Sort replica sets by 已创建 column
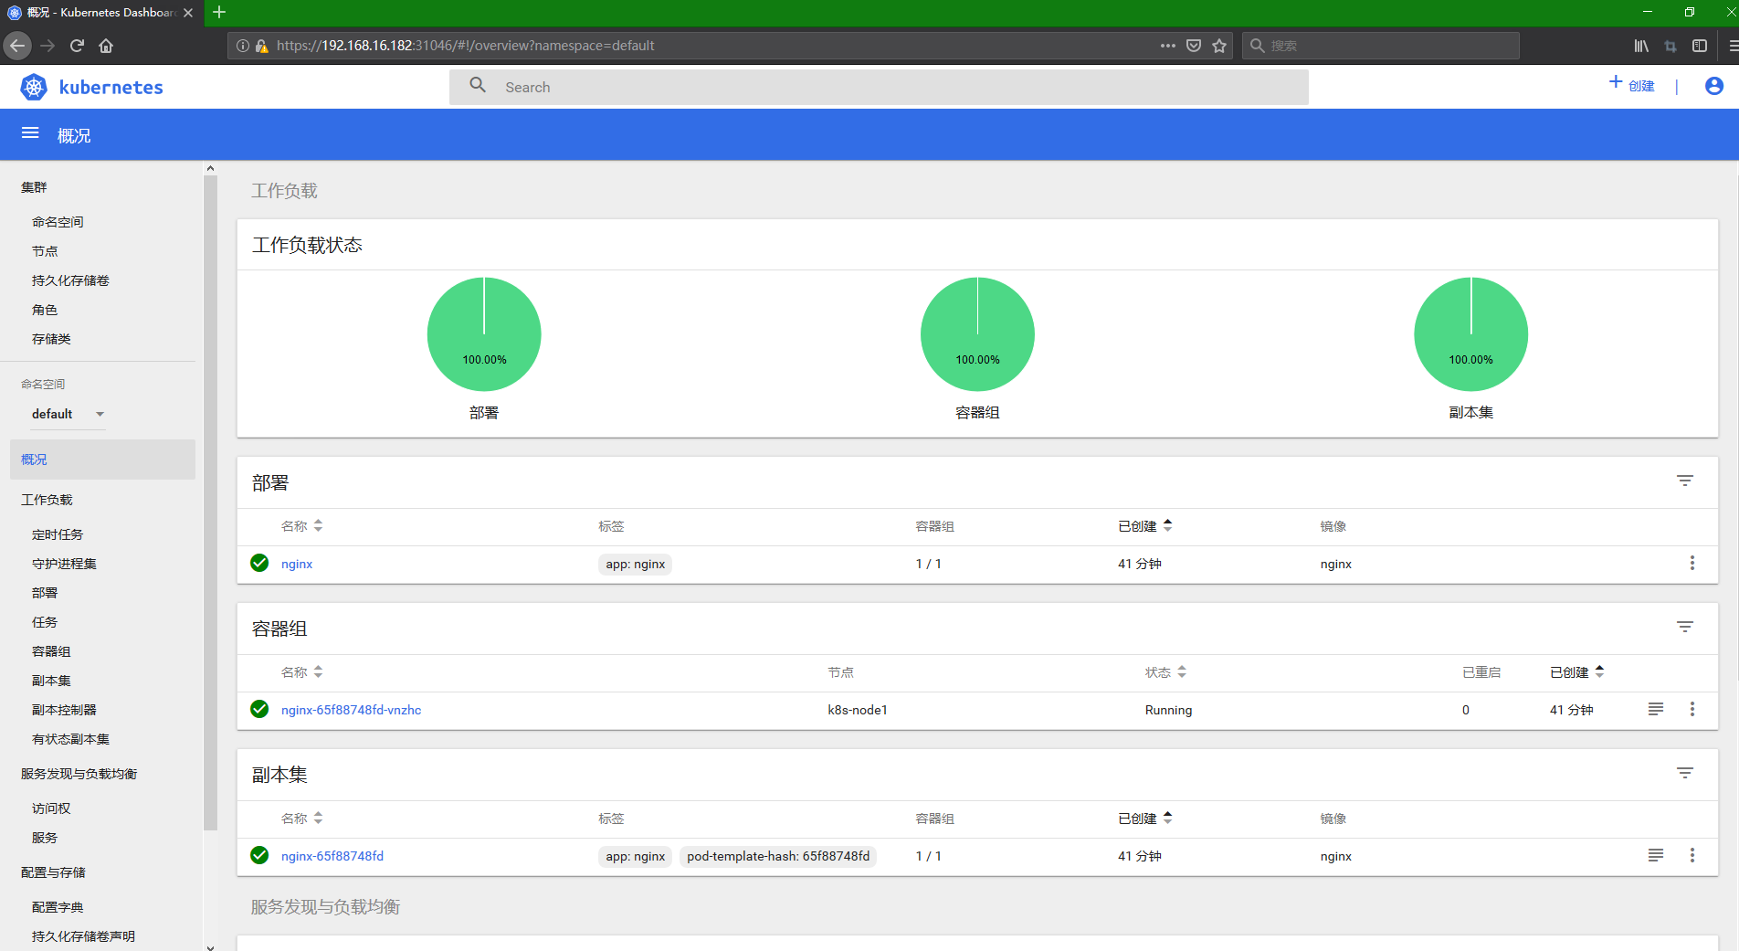The image size is (1739, 951). pyautogui.click(x=1145, y=819)
